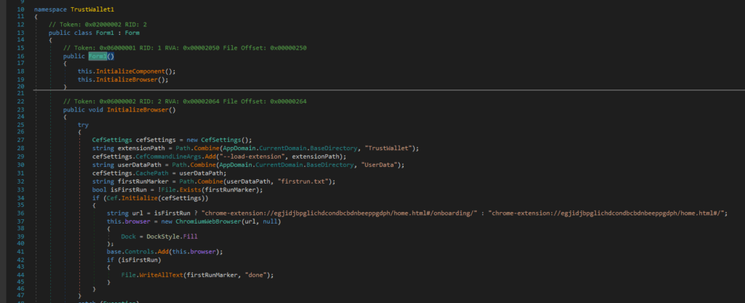The image size is (745, 303).
Task: Click the try keyword
Action: [83, 125]
